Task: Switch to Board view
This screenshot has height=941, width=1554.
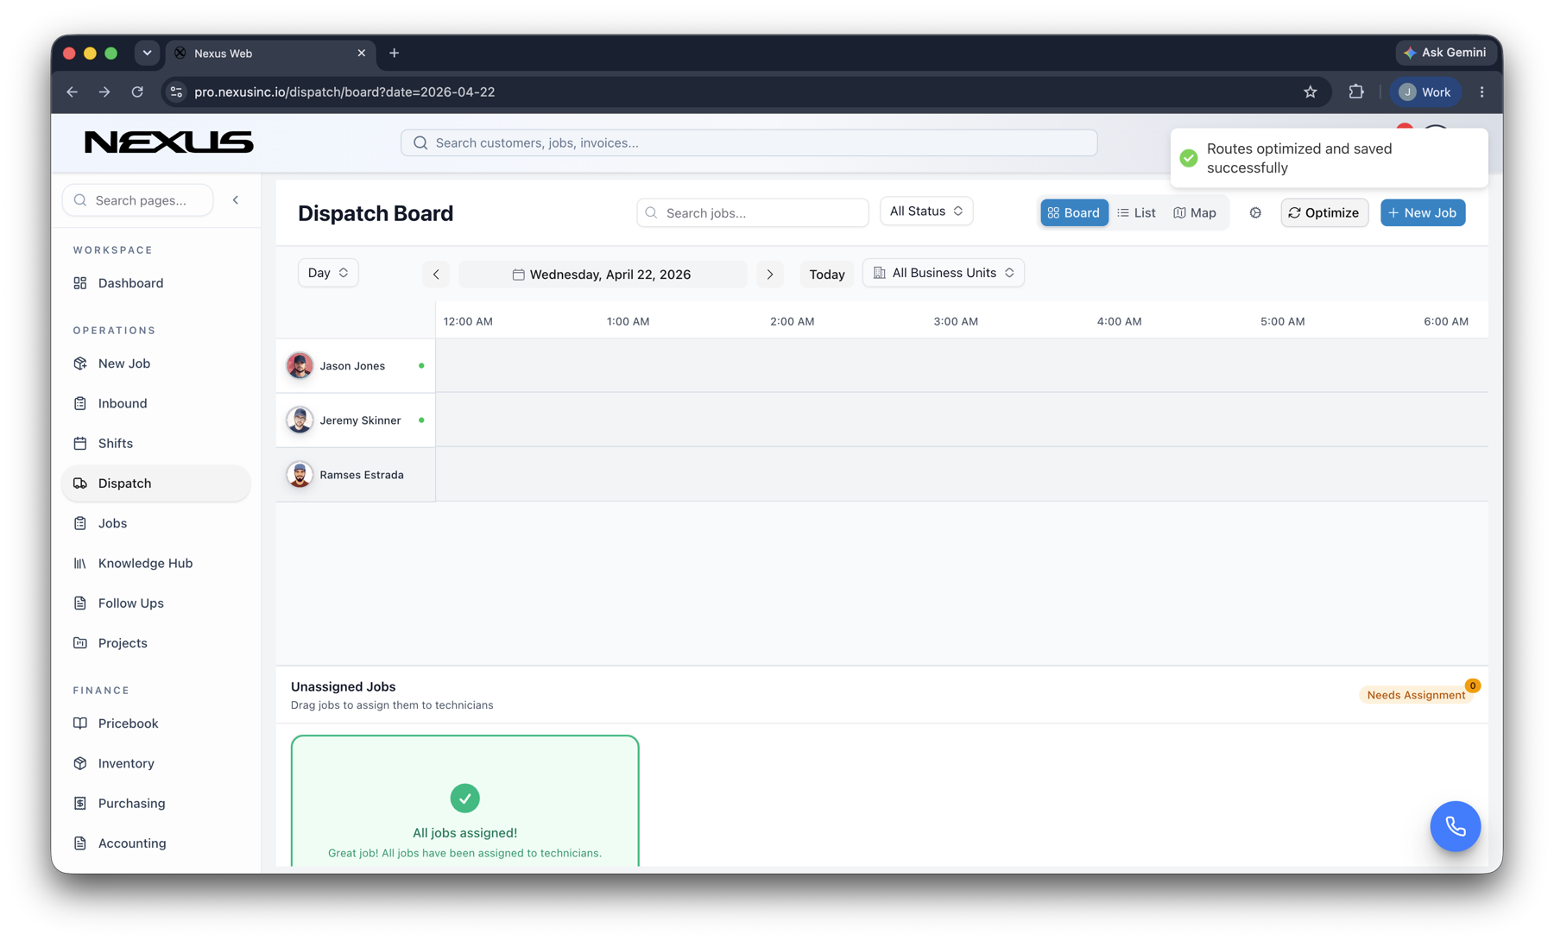Action: tap(1074, 212)
